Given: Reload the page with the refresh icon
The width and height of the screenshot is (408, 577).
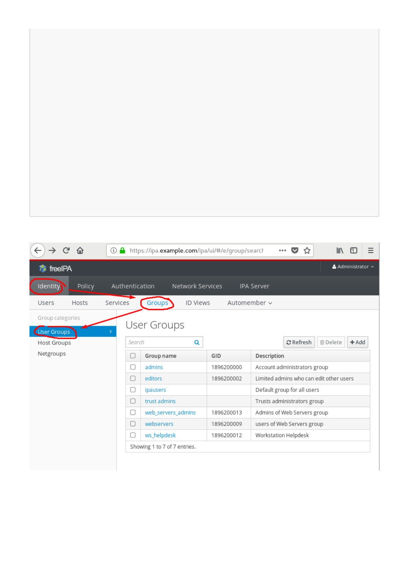Looking at the screenshot, I should pos(66,250).
